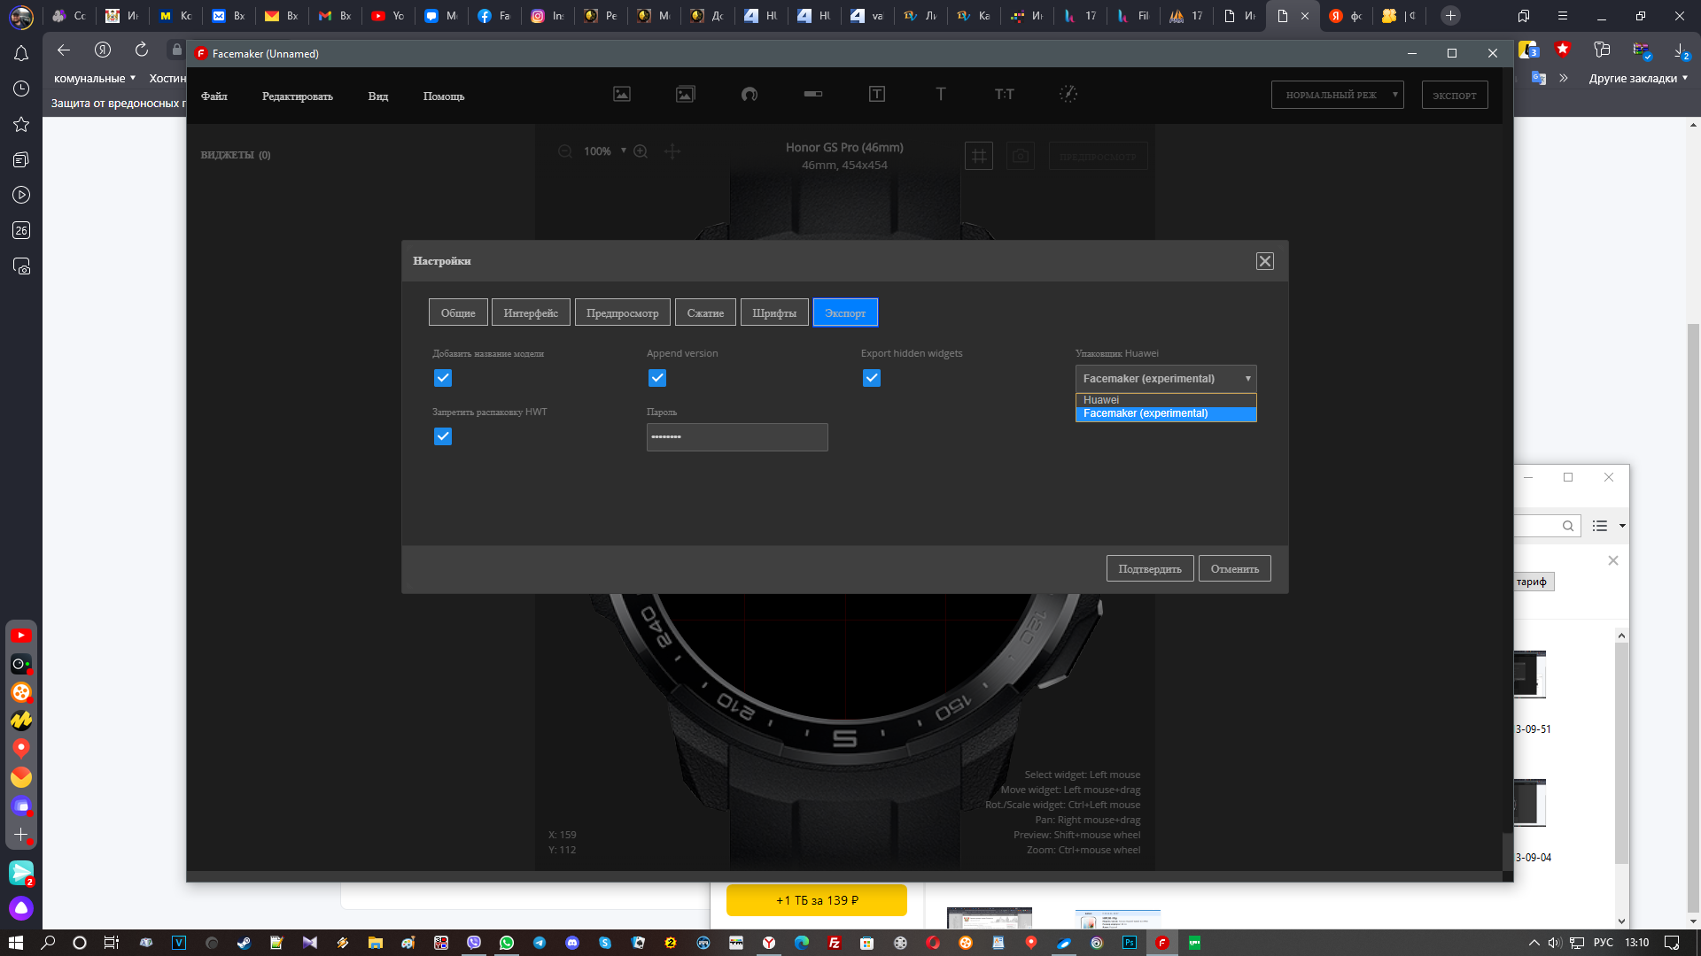Open the Сжатие tab
Viewport: 1701px width, 956px height.
pos(705,312)
